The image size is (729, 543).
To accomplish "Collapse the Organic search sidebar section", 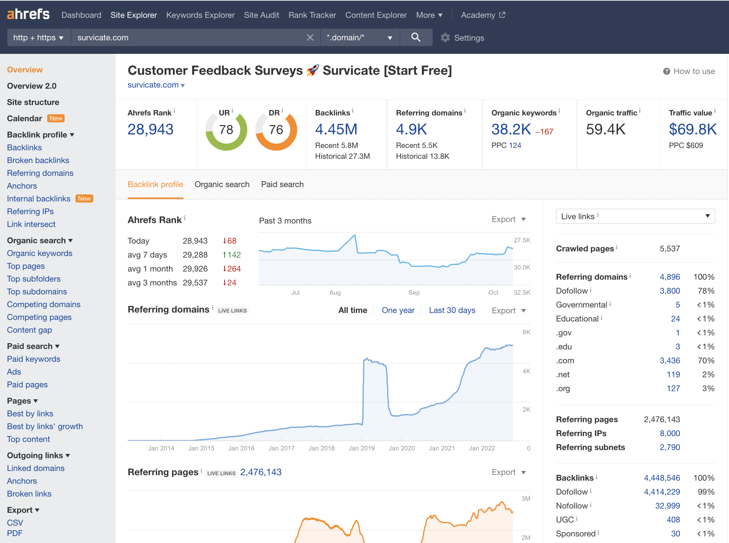I will [40, 241].
